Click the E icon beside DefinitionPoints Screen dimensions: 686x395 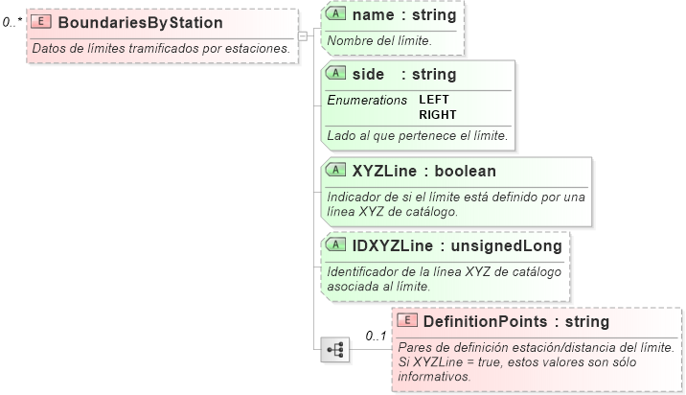(407, 320)
